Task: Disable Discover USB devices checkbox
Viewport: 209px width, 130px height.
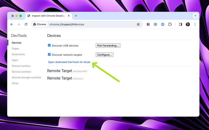Action: coord(49,45)
